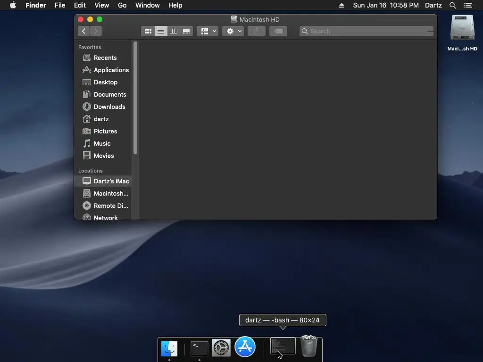Switch Finder to icon view

tap(148, 31)
